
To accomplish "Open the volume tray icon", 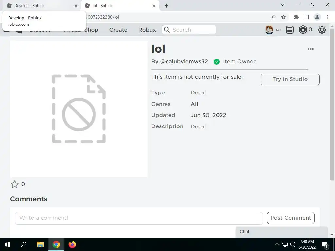I will pyautogui.click(x=292, y=244).
